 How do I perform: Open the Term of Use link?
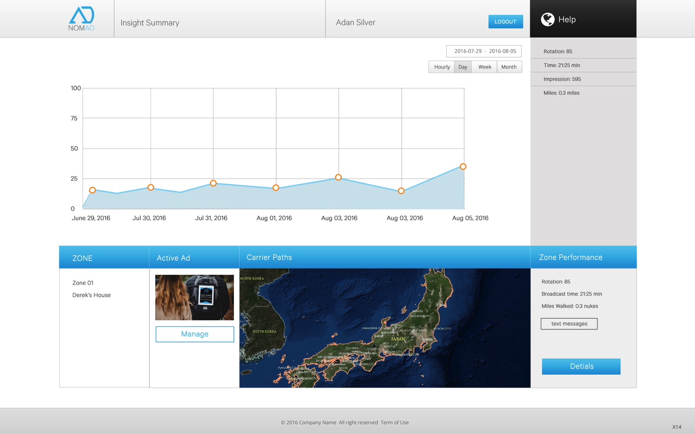(394, 422)
